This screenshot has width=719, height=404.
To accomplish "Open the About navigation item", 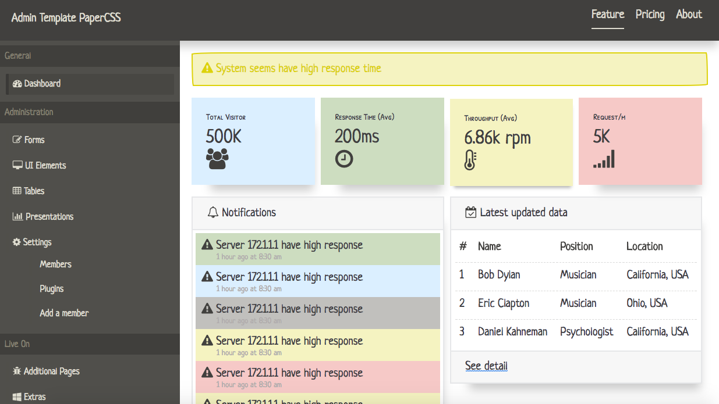I will 689,15.
